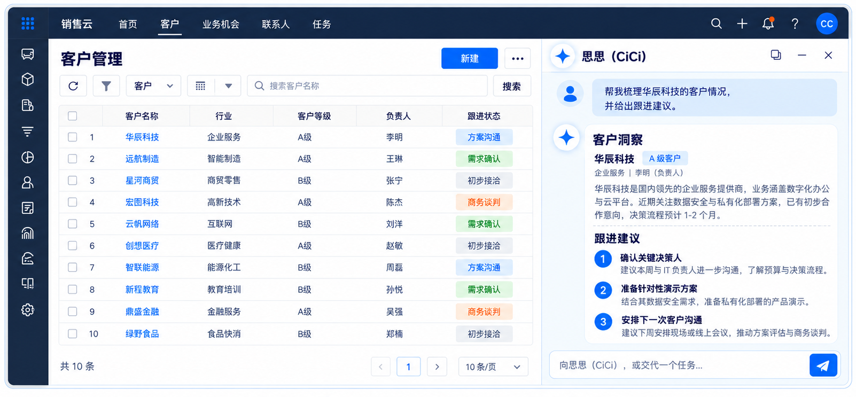Open the 客户 filter dropdown
The width and height of the screenshot is (856, 397).
(x=153, y=86)
